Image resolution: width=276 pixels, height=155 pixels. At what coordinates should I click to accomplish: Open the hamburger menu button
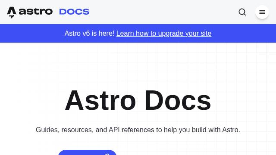click(262, 12)
